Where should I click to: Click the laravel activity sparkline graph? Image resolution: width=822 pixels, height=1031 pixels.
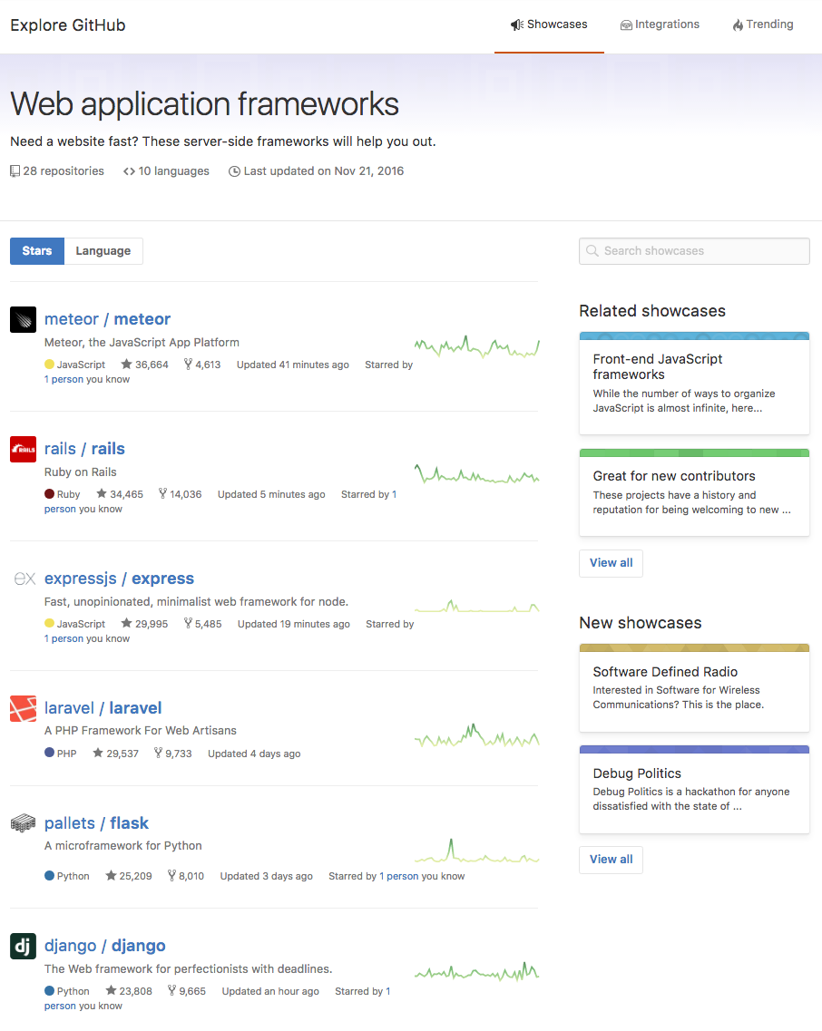coord(476,736)
